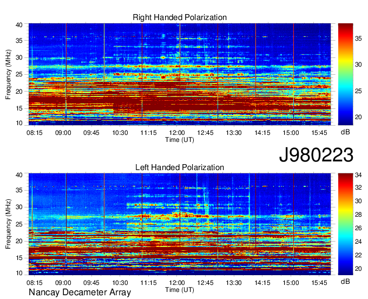Click the 11:15 time tick on Right Handed plot
This screenshot has height=299, width=368.
tap(148, 133)
